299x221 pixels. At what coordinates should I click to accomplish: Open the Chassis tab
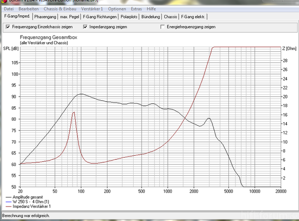170,17
